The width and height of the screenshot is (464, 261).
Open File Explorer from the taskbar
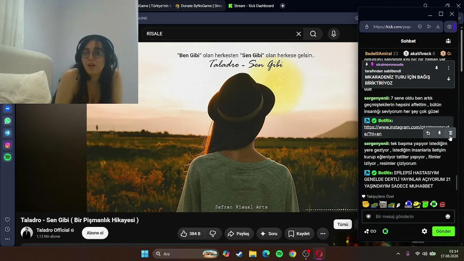click(253, 254)
